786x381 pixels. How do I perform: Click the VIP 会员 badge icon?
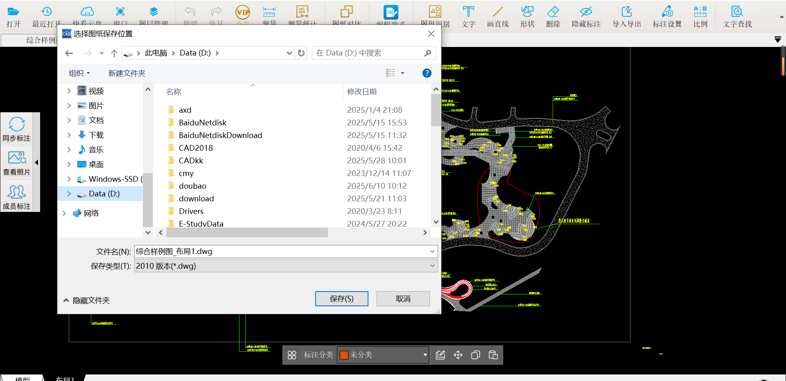click(243, 12)
